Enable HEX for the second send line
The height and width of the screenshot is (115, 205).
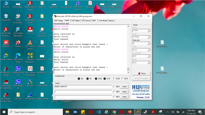[114, 92]
